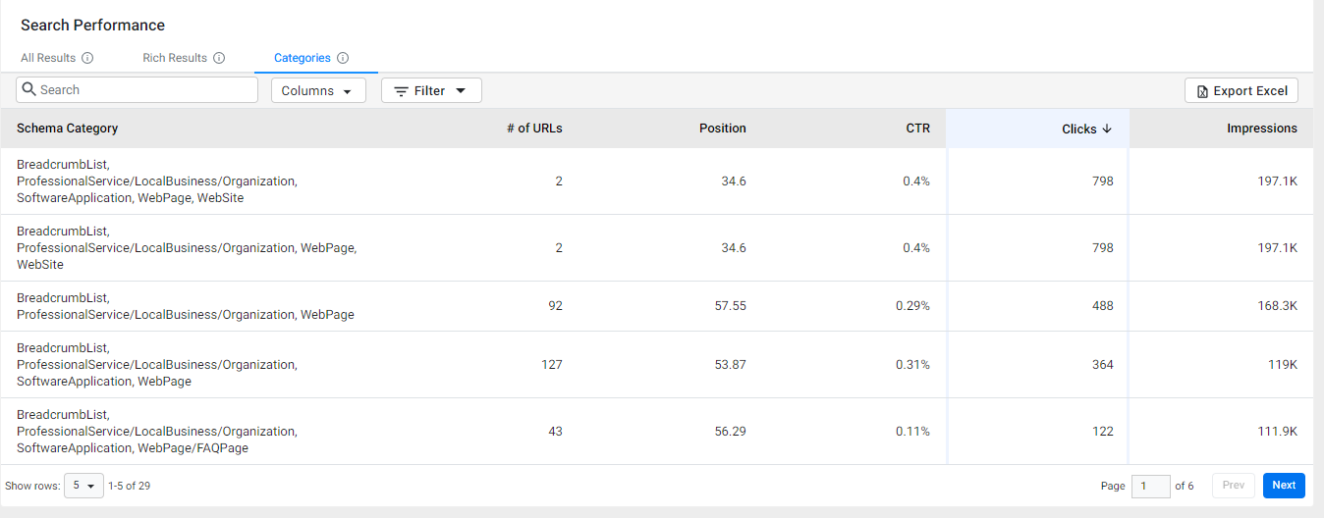Click the info icon beside Rich Results

coord(219,58)
